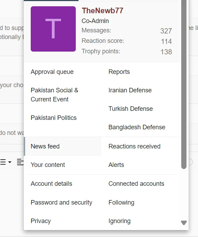This screenshot has width=198, height=237.
Task: View Reactions received
Action: coord(134,146)
